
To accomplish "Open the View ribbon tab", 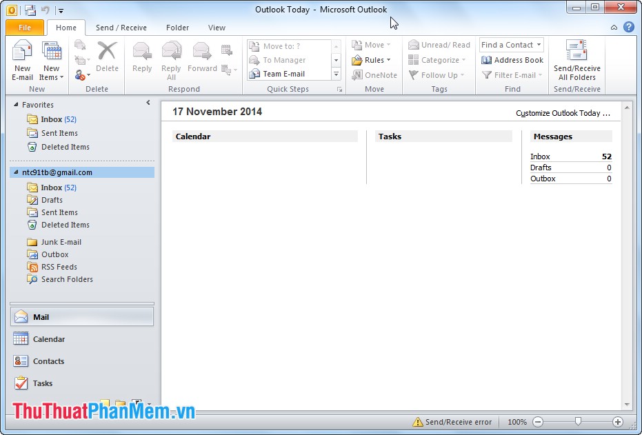I will click(x=216, y=28).
